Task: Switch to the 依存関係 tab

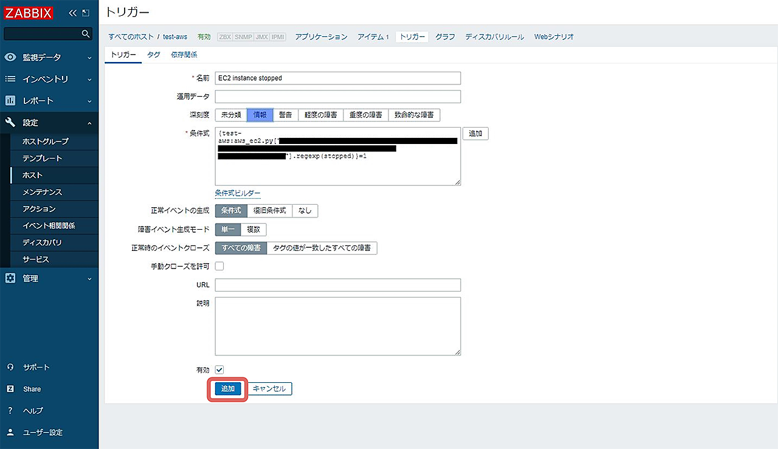Action: (184, 55)
